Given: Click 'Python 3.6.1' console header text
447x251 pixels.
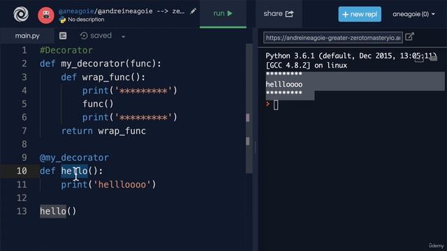Looking at the screenshot, I should point(290,56).
